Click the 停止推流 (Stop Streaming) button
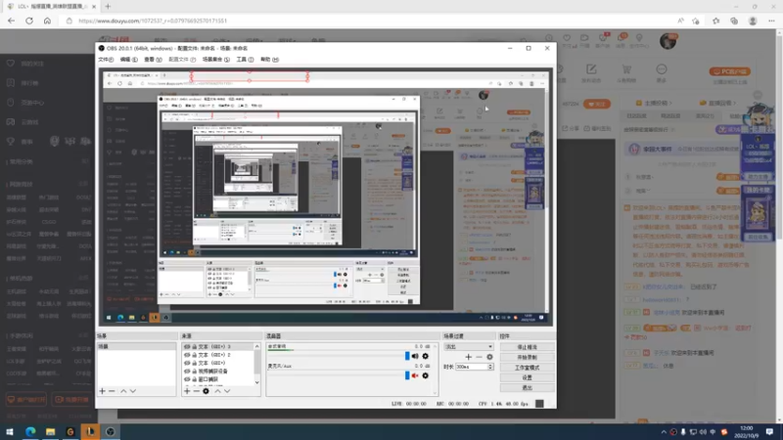783x440 pixels. [527, 347]
